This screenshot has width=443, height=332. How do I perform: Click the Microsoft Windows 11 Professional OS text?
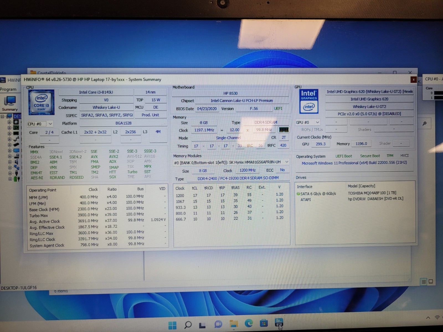[x=354, y=163]
